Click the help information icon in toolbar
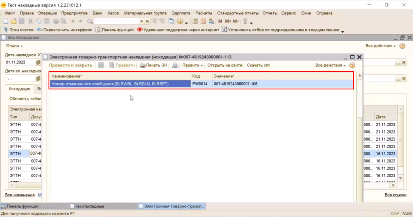 pyautogui.click(x=180, y=21)
